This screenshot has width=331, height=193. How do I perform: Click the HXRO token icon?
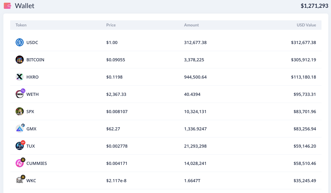[x=20, y=77]
